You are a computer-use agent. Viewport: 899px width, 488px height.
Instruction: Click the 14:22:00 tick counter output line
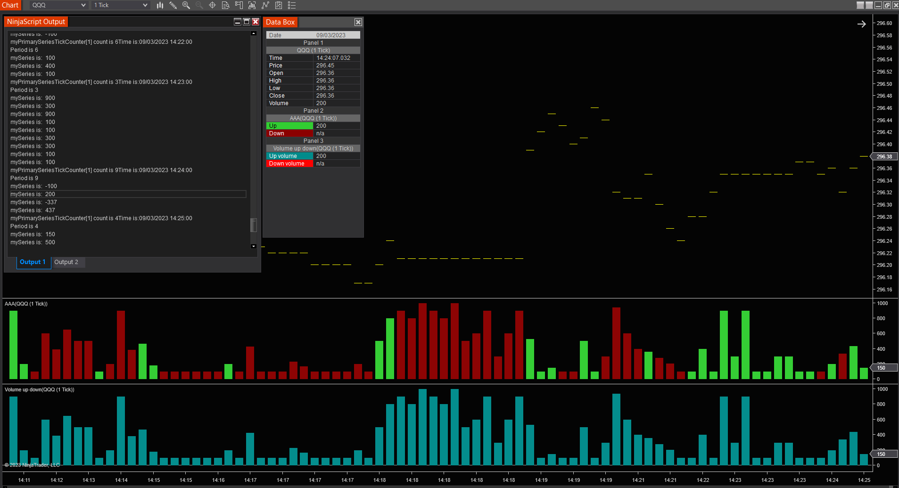click(101, 42)
